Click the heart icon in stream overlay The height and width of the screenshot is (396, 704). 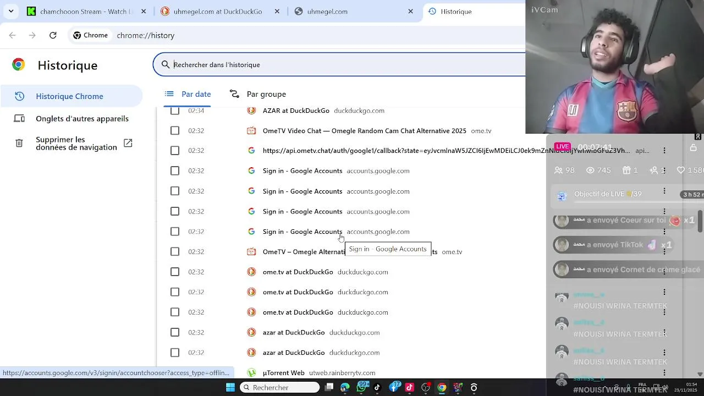click(x=681, y=170)
